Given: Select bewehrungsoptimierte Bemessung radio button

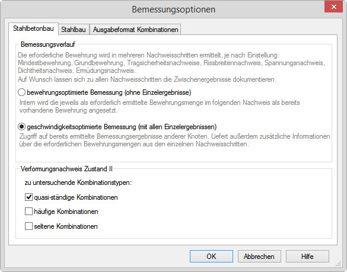Looking at the screenshot, I should [21, 92].
